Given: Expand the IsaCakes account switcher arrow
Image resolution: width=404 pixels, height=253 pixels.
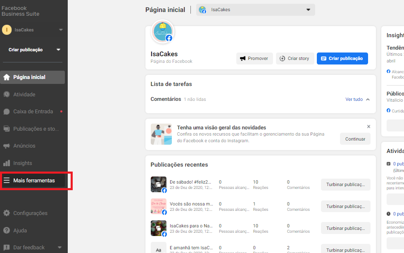Looking at the screenshot, I should (x=61, y=30).
